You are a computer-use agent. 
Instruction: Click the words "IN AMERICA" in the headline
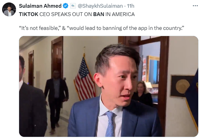tap(120, 14)
